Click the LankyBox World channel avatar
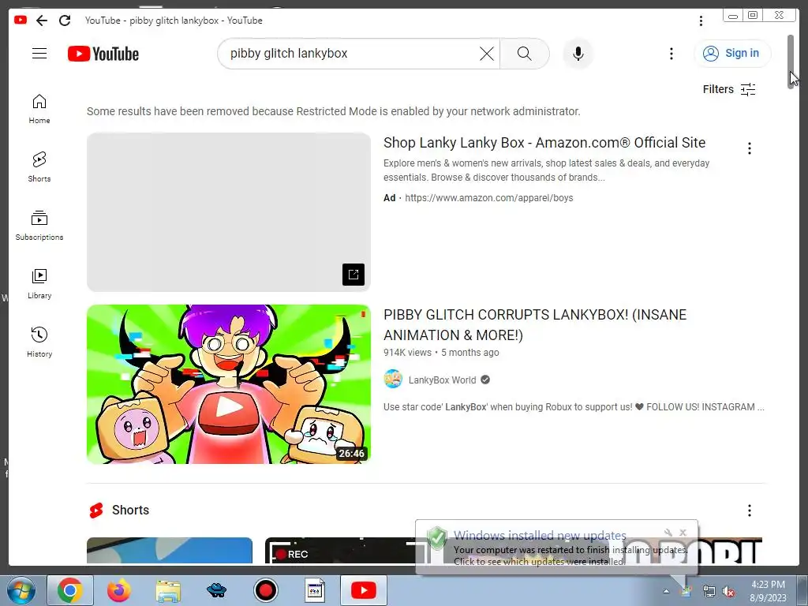808x606 pixels. 393,379
